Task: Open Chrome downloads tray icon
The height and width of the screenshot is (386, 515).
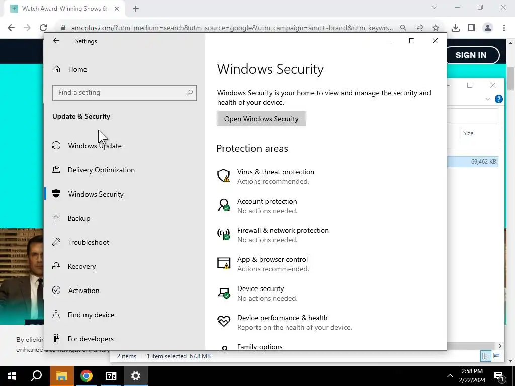Action: tap(456, 28)
